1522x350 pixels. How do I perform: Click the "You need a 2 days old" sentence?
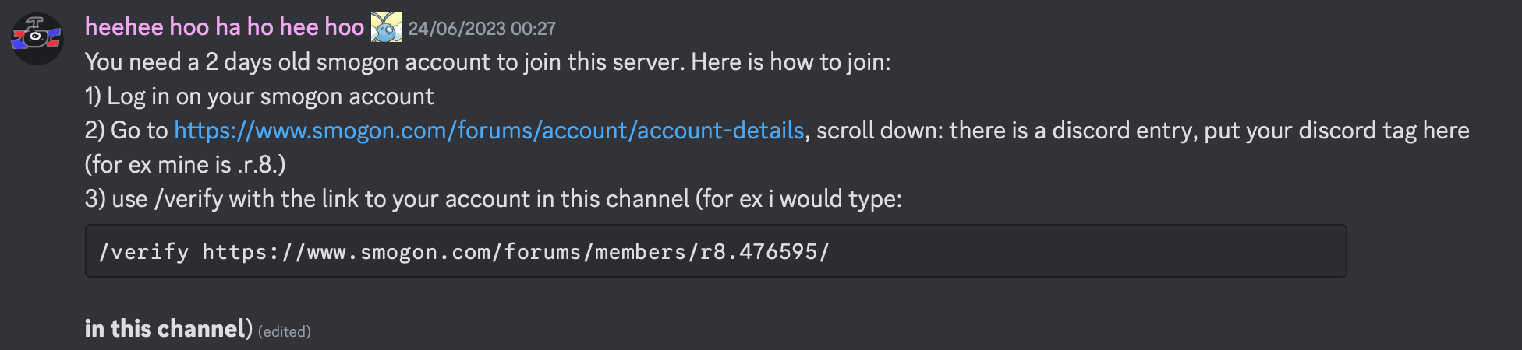coord(197,62)
